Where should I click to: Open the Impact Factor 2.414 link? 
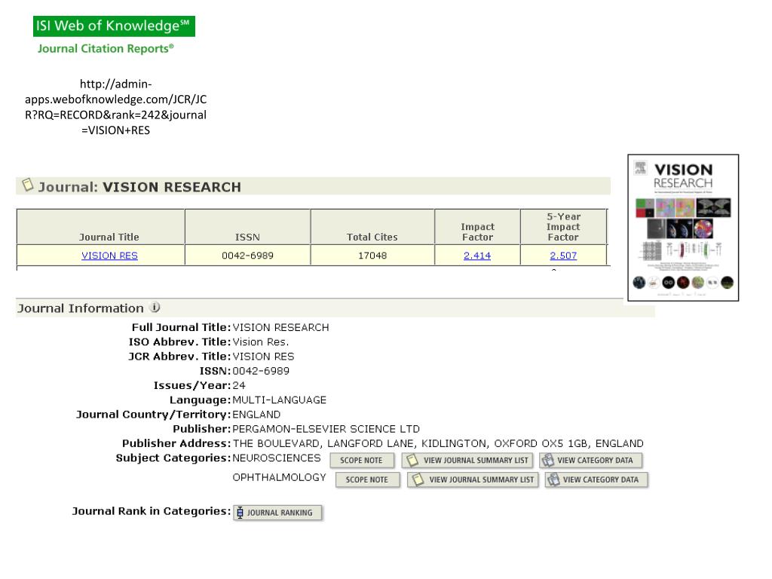(x=477, y=256)
